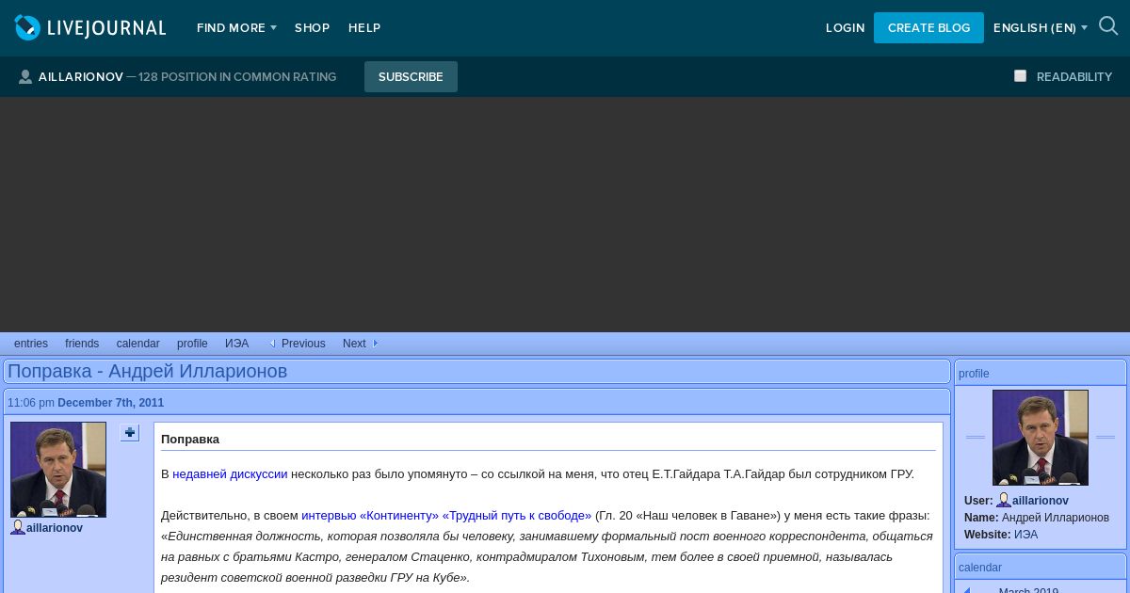1130x593 pixels.
Task: Open the Previous entry link
Action: pyautogui.click(x=303, y=344)
